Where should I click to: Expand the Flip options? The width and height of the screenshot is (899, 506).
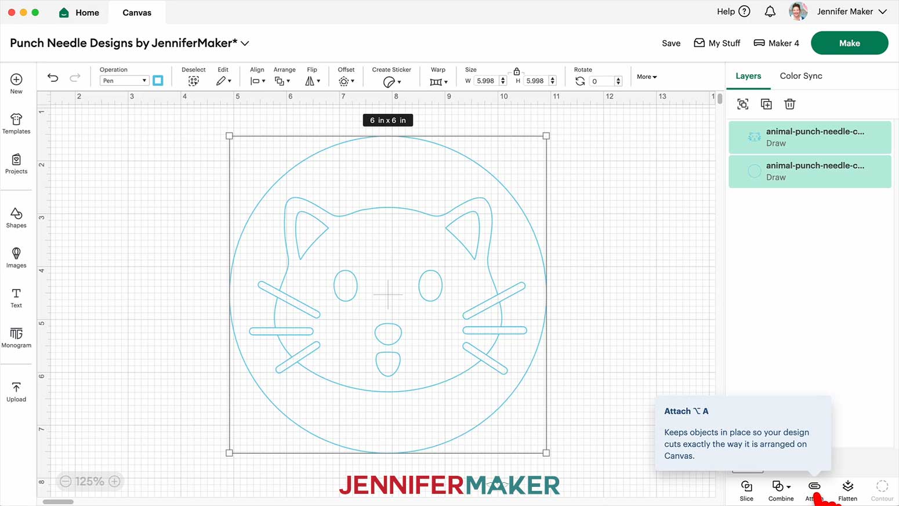[x=313, y=81]
